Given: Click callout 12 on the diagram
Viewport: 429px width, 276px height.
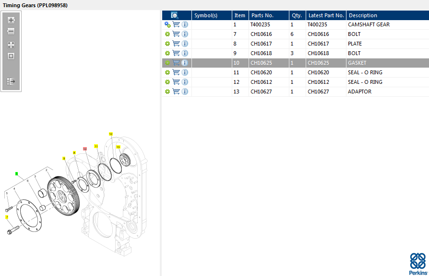Looking at the screenshot, I should (111, 134).
